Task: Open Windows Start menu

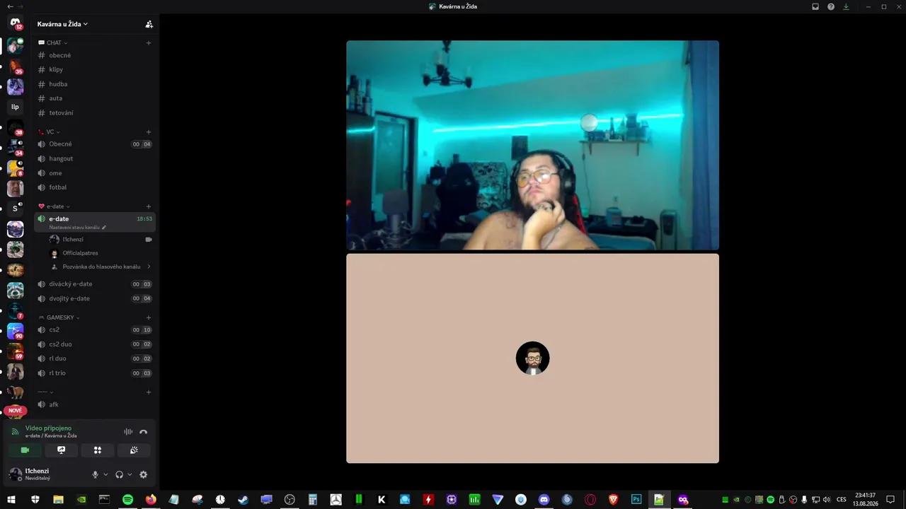Action: (11, 500)
